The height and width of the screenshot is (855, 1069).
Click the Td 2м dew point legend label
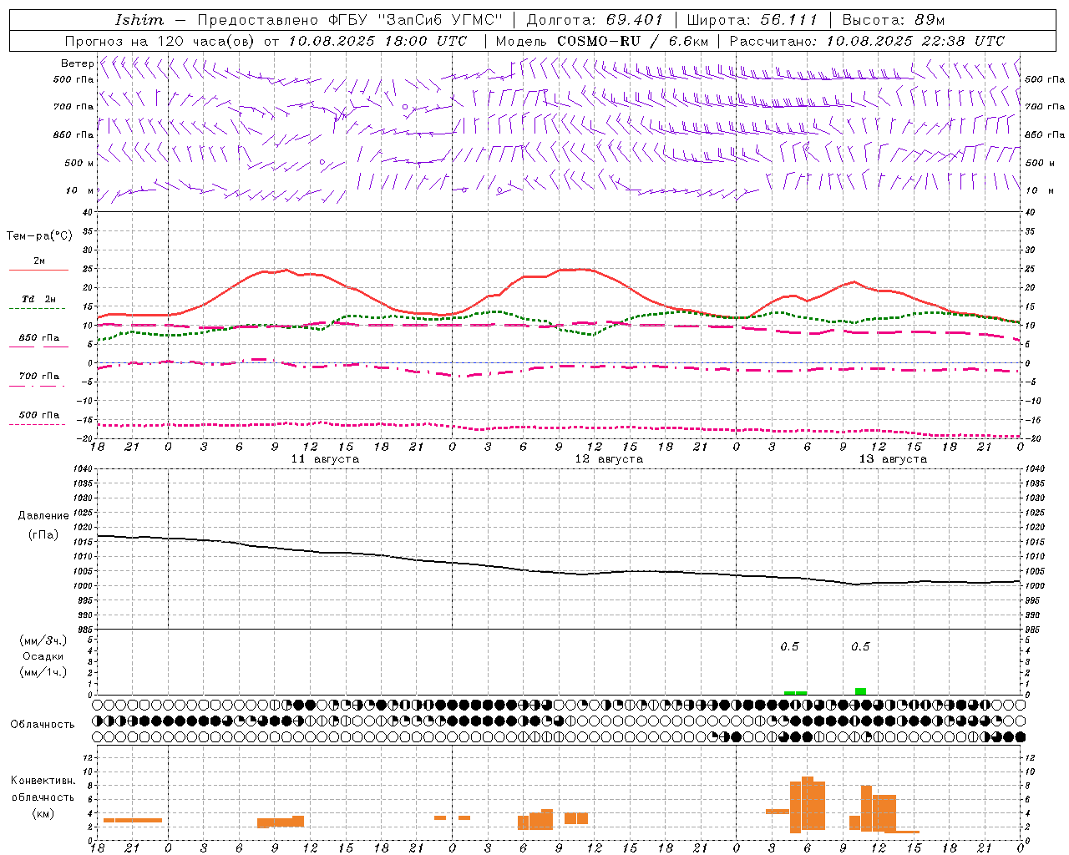tap(39, 299)
